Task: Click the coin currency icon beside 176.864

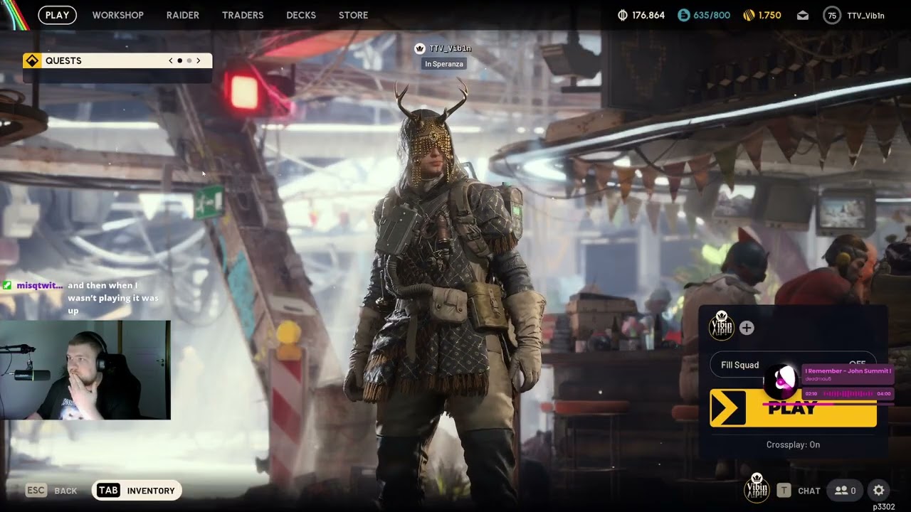Action: [623, 15]
